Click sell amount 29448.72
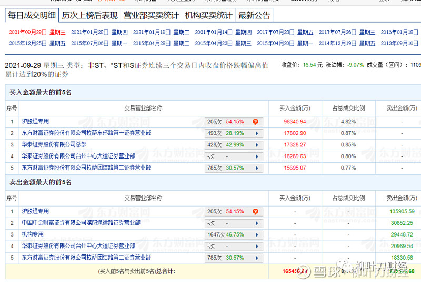This screenshot has height=285, width=421. [x=402, y=234]
